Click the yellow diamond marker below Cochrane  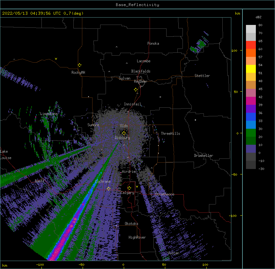pos(108,188)
